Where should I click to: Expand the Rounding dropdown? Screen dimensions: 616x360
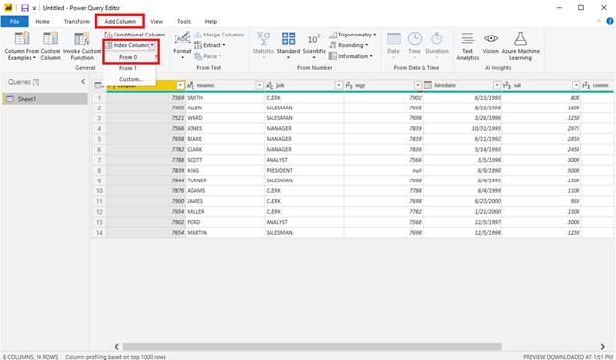click(x=367, y=45)
